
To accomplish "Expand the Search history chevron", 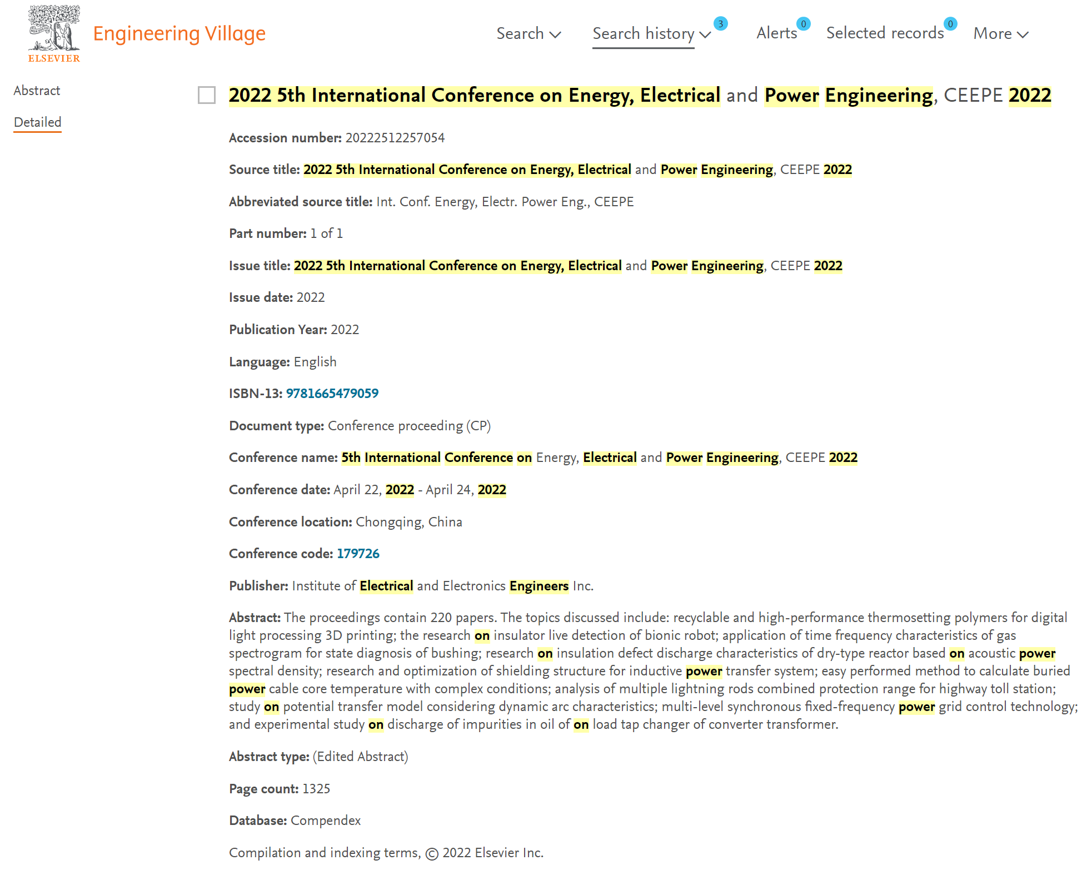I will pyautogui.click(x=705, y=34).
